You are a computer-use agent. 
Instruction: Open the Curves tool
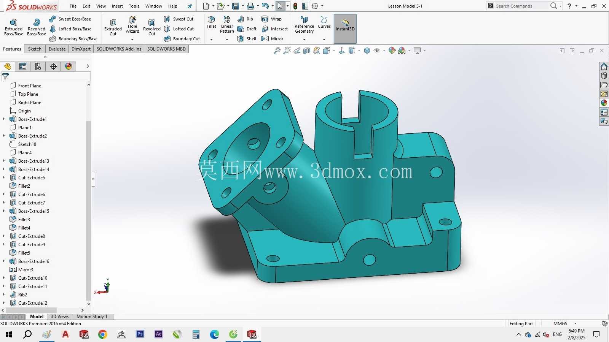324,22
